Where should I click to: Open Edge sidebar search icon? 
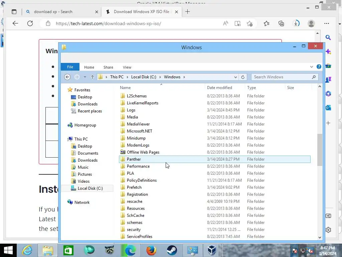(x=328, y=37)
